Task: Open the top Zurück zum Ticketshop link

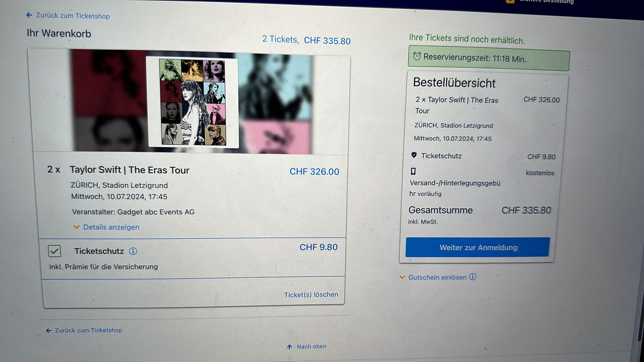Action: click(x=73, y=16)
